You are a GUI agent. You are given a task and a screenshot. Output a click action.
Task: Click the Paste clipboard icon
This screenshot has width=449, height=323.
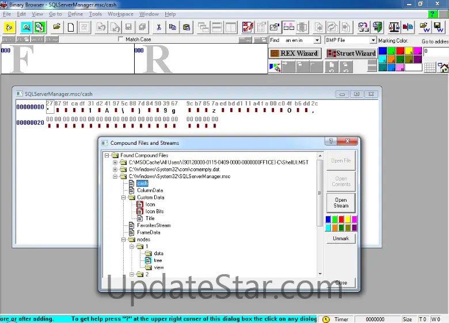[x=187, y=28]
